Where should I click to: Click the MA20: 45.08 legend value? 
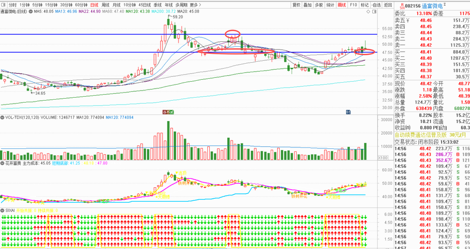pos(188,11)
